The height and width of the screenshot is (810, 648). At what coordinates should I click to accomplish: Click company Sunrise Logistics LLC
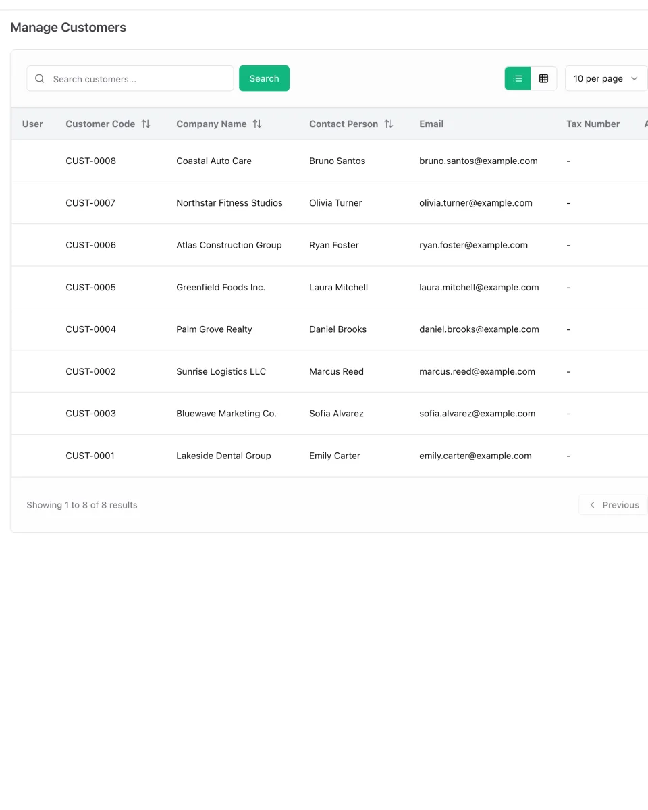pyautogui.click(x=221, y=371)
